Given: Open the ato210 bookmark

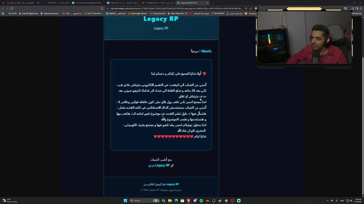Looking at the screenshot, I should tap(13, 13).
